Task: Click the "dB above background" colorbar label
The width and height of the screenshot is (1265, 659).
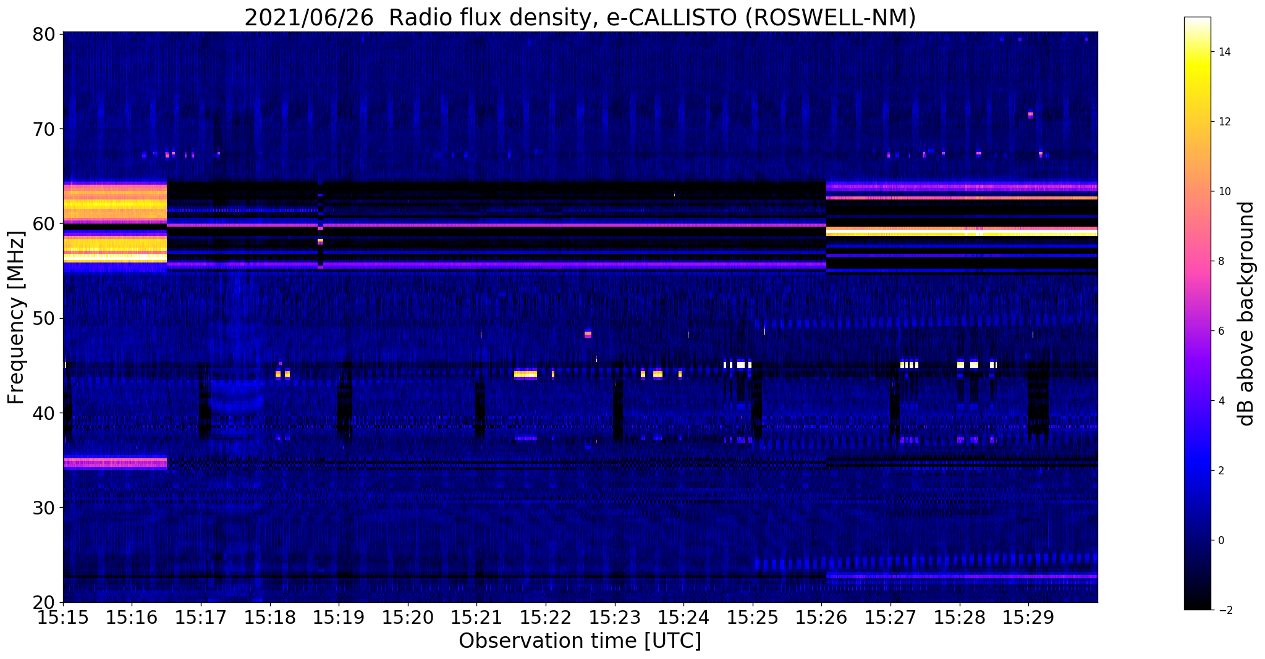Action: coord(1246,314)
